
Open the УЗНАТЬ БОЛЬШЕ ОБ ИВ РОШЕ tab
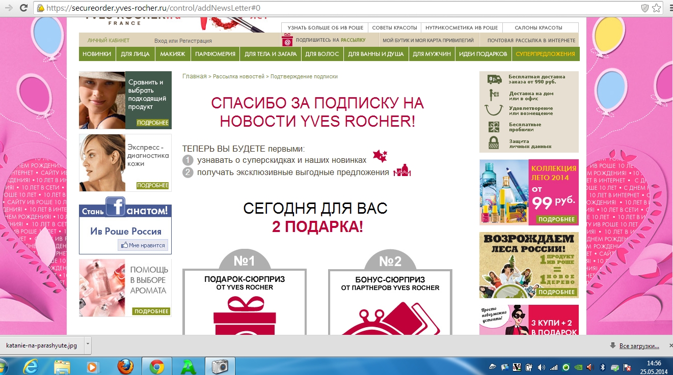(x=324, y=27)
